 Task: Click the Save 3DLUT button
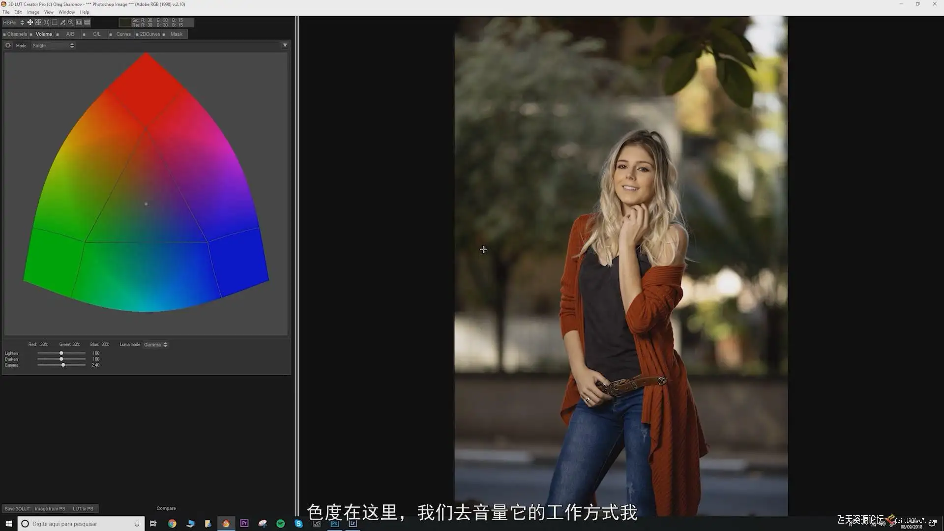17,508
